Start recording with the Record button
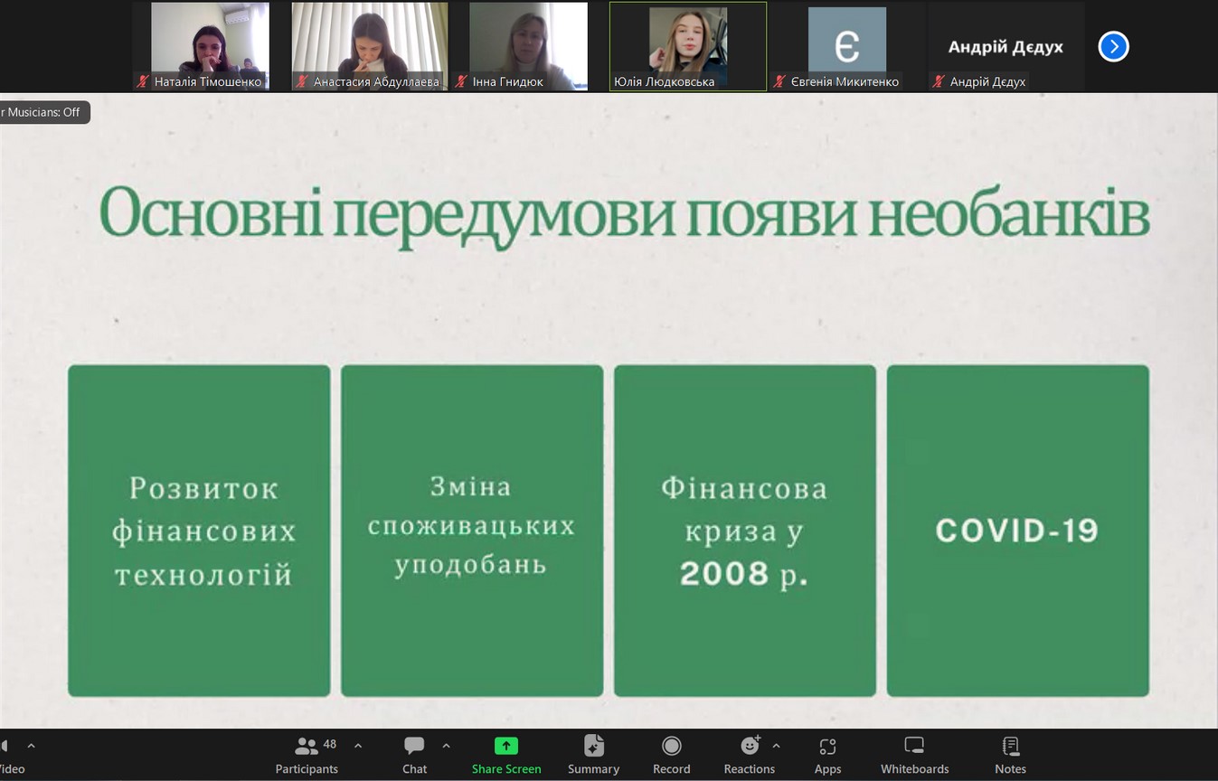The height and width of the screenshot is (781, 1218). [671, 747]
